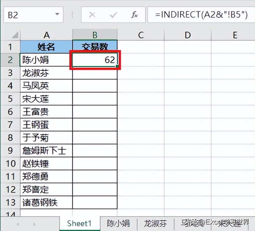Select the cell containing 诸葛钢铁
Image resolution: width=255 pixels, height=231 pixels.
click(x=46, y=202)
